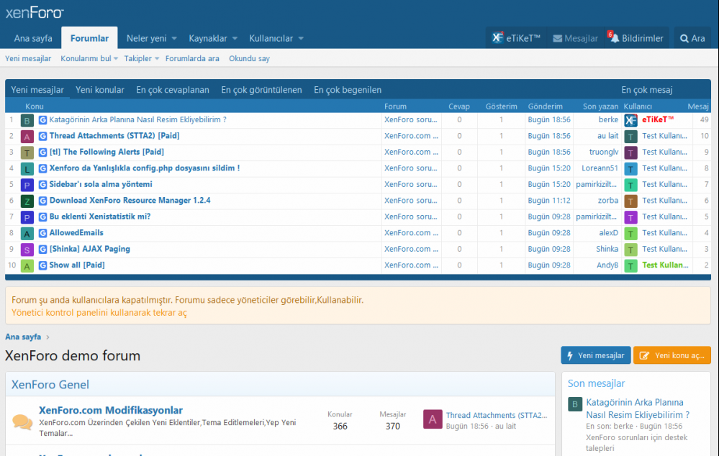Click the Mesajlar count 370
The width and height of the screenshot is (719, 456).
tap(392, 427)
